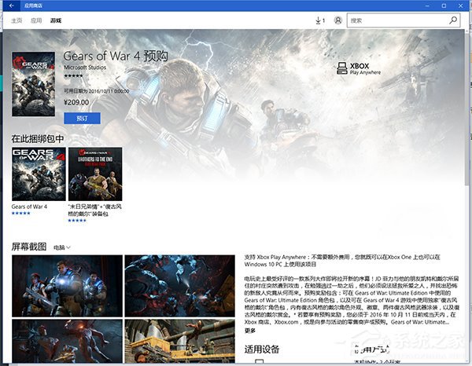The height and width of the screenshot is (366, 472).
Task: Click the star rating under Microsoft Studios
Action: coord(73,75)
